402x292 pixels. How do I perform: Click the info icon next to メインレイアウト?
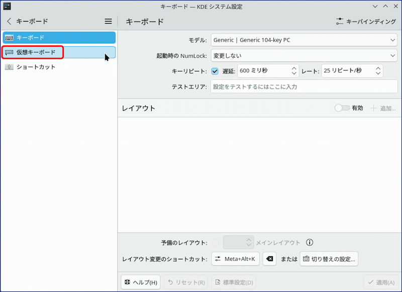tap(310, 243)
